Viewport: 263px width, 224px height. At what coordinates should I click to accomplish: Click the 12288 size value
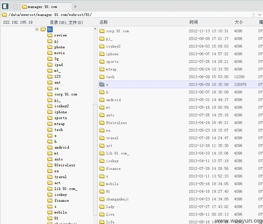click(x=239, y=77)
